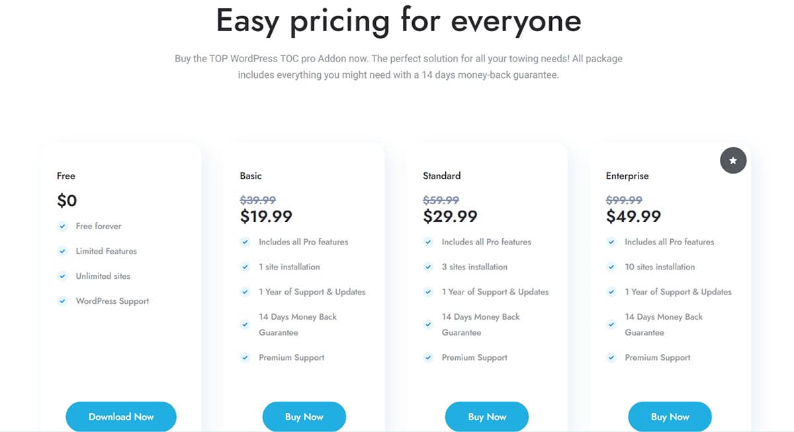Click Buy Now under the Standard plan
The image size is (794, 432).
pyautogui.click(x=487, y=417)
